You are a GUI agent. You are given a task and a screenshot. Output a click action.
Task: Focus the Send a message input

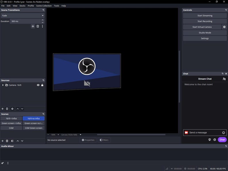pos(205,133)
